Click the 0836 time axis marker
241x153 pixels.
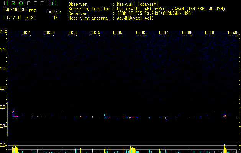[141, 33]
